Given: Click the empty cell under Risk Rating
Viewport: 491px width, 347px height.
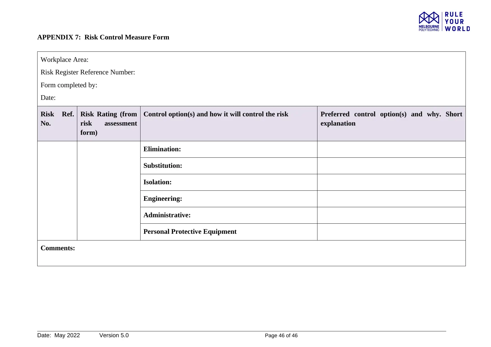Looking at the screenshot, I should pyautogui.click(x=109, y=191).
